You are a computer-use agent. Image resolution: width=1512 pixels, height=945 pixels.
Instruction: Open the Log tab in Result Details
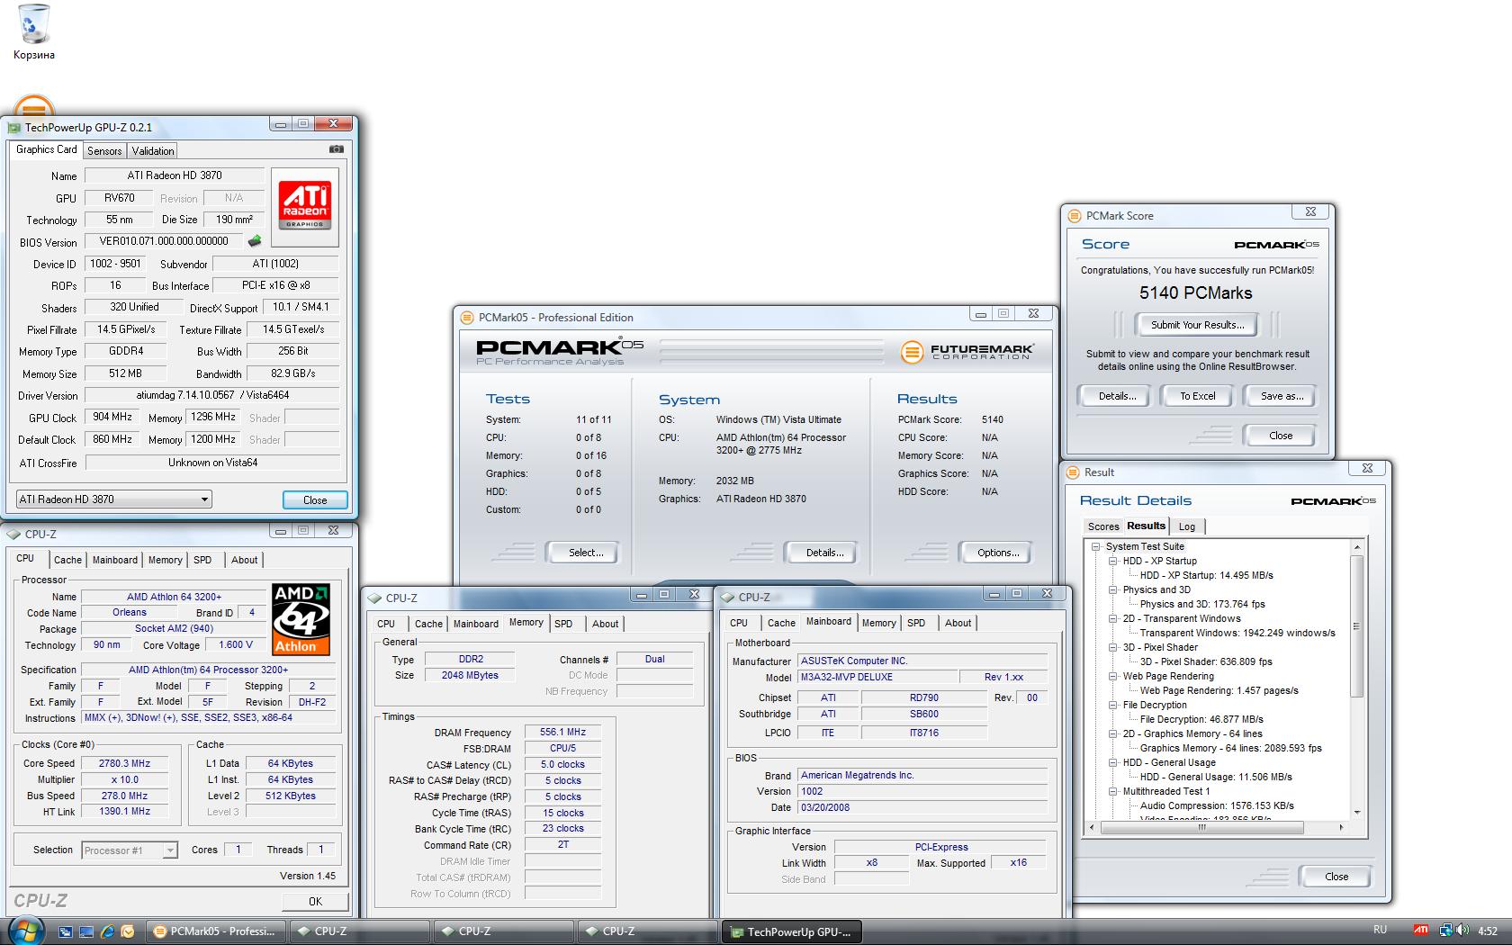pos(1187,526)
